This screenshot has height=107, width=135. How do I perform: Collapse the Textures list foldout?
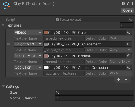pyautogui.click(x=3, y=25)
